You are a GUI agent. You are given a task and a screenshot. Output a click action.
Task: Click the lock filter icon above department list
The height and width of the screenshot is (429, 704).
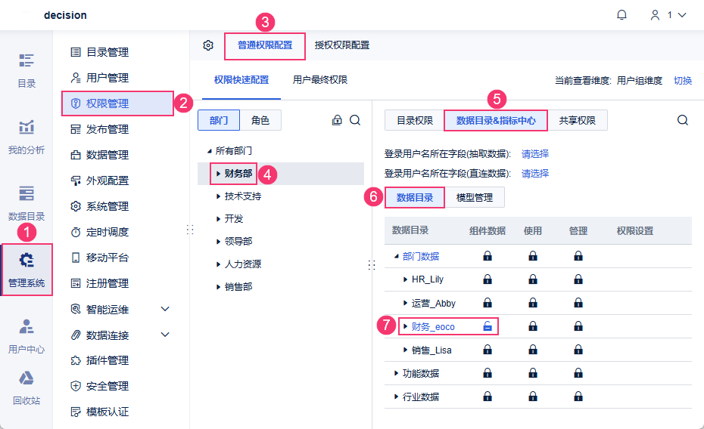[x=338, y=120]
